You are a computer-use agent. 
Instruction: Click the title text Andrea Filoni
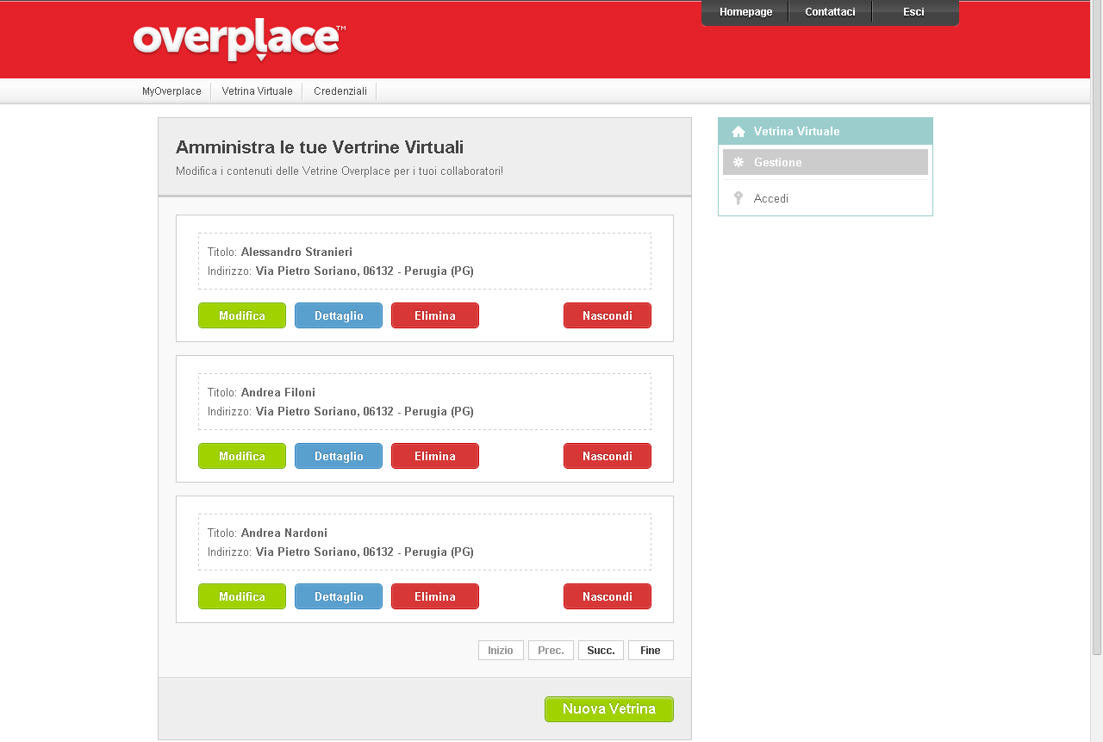(x=278, y=392)
